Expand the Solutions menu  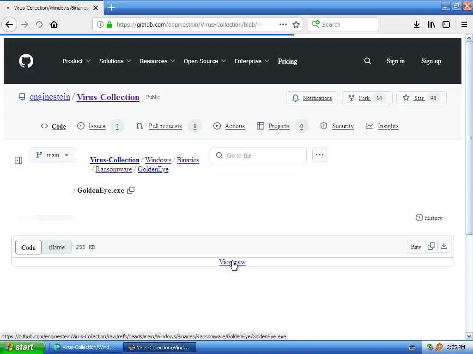click(x=115, y=61)
